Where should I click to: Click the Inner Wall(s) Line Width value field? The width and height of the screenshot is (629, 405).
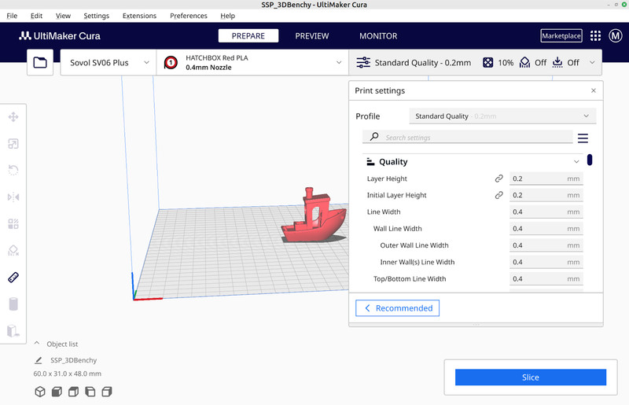click(546, 262)
